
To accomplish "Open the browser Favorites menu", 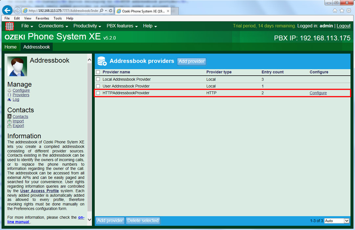I will coord(42,18).
